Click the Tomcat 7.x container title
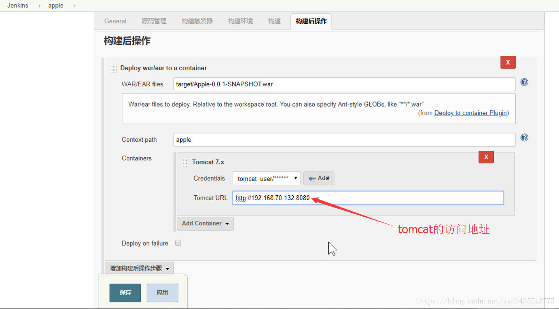559x309 pixels. 208,162
